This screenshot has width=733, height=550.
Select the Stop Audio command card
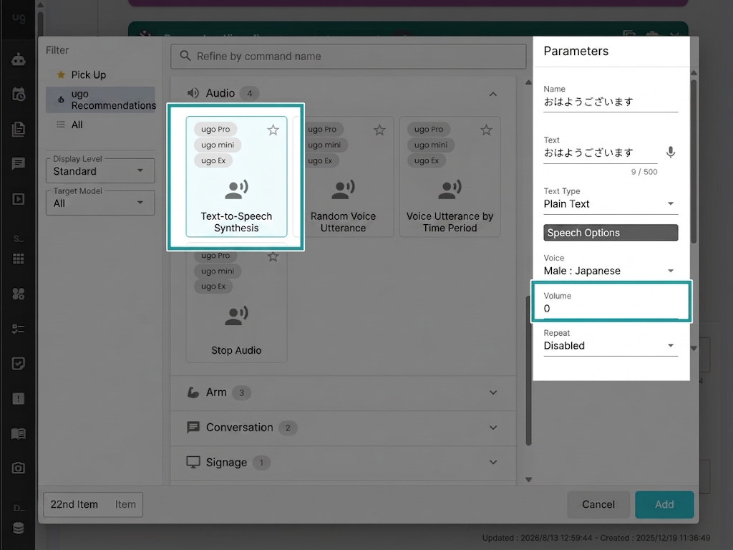tap(236, 303)
